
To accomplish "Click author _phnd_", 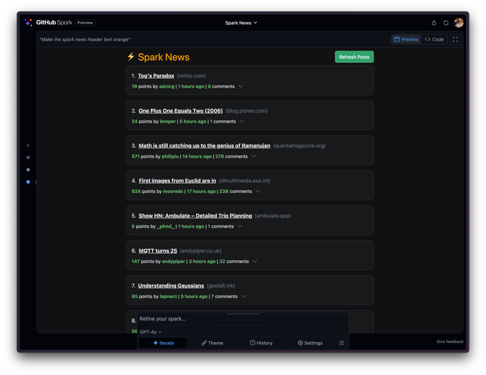I will click(x=166, y=227).
